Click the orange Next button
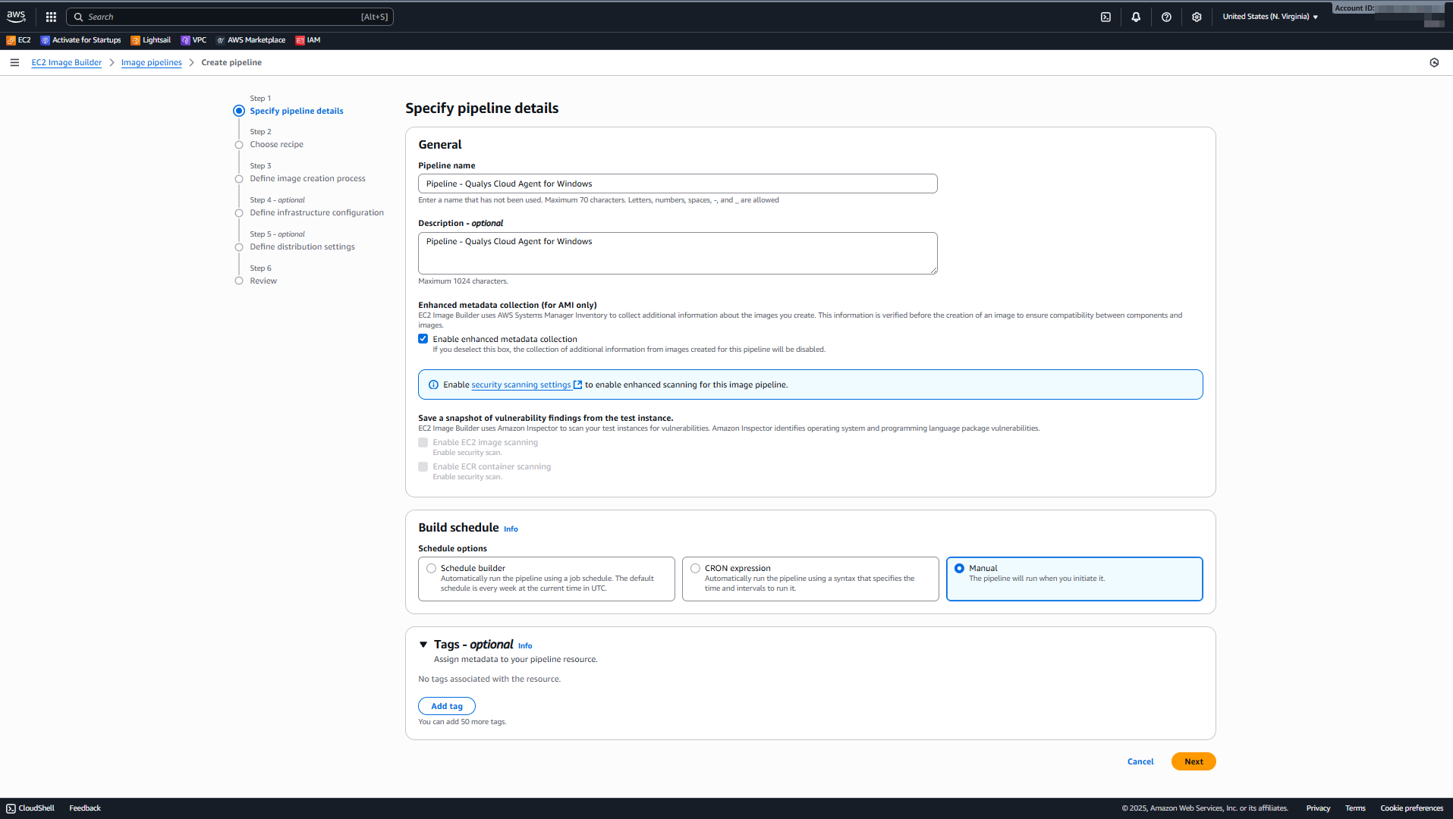Viewport: 1453px width, 819px height. coord(1193,761)
